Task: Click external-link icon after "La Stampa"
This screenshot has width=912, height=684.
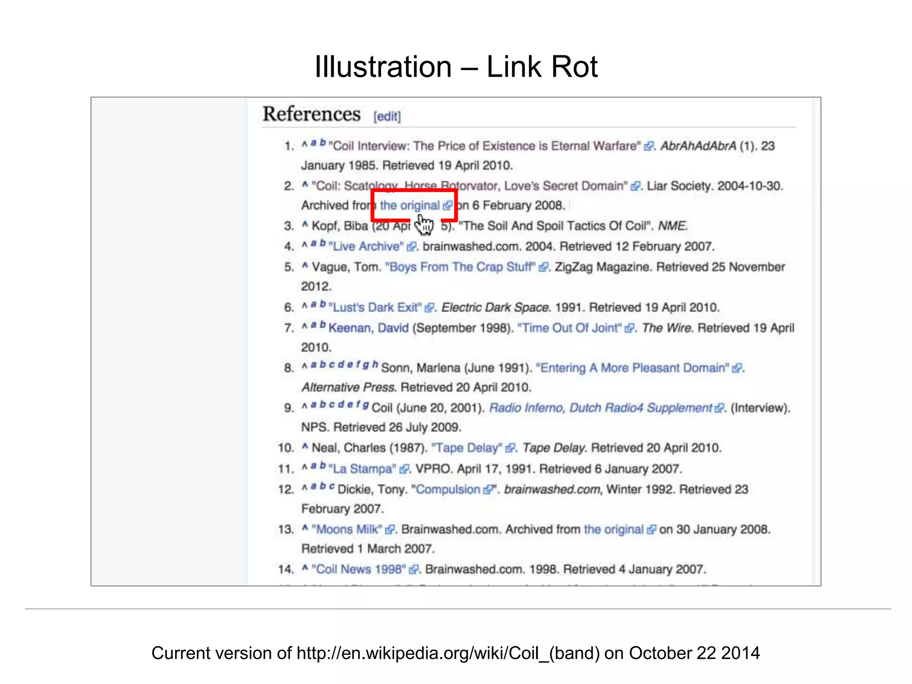Action: [404, 469]
